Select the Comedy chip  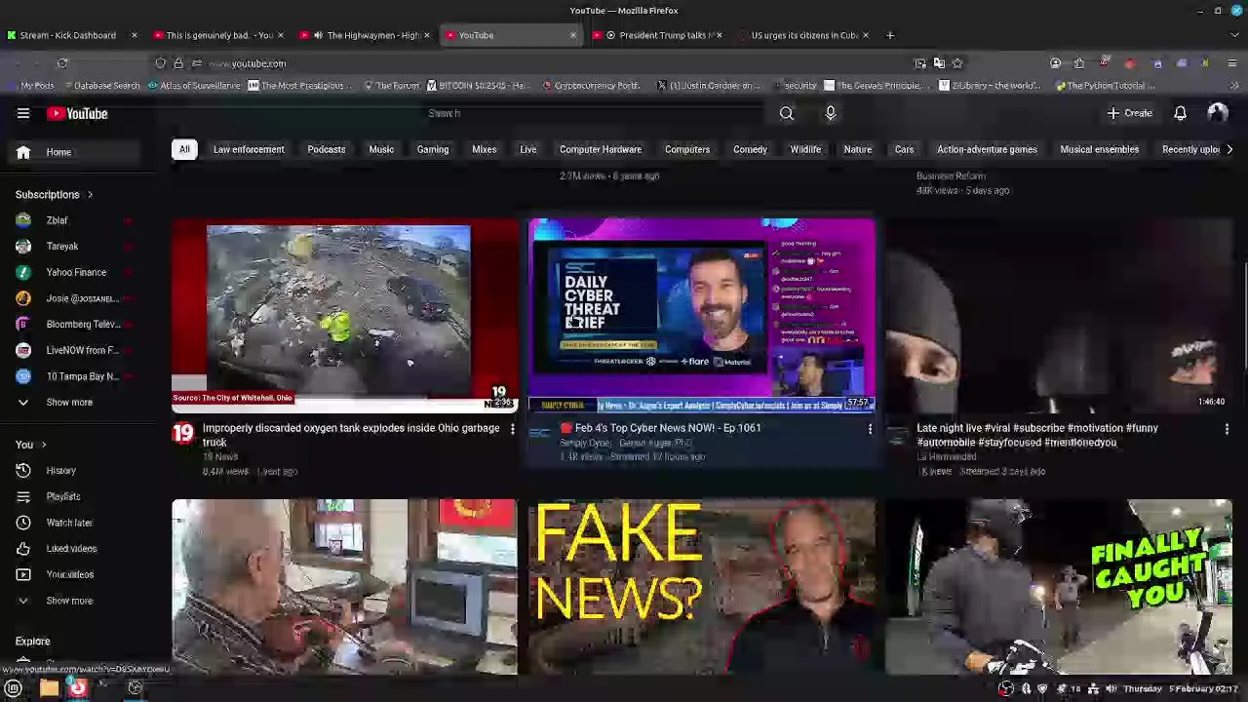click(x=750, y=149)
